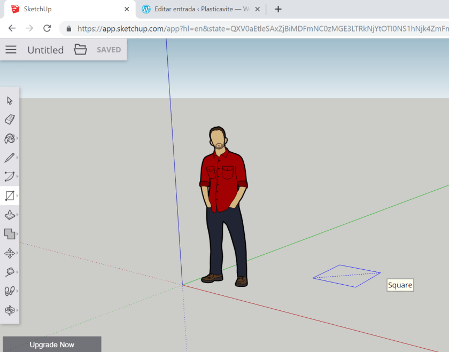Open the hamburger main menu

(x=11, y=50)
